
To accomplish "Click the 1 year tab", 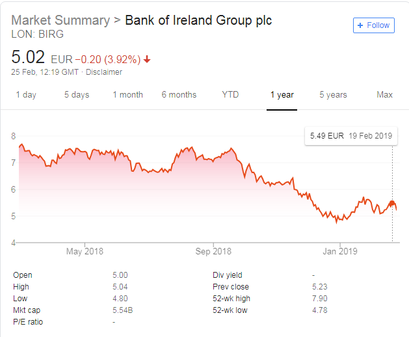I will click(282, 95).
